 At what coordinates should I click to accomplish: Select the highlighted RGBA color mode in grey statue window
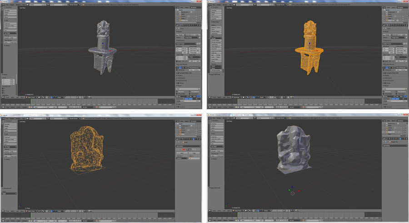pyautogui.click(x=199, y=96)
